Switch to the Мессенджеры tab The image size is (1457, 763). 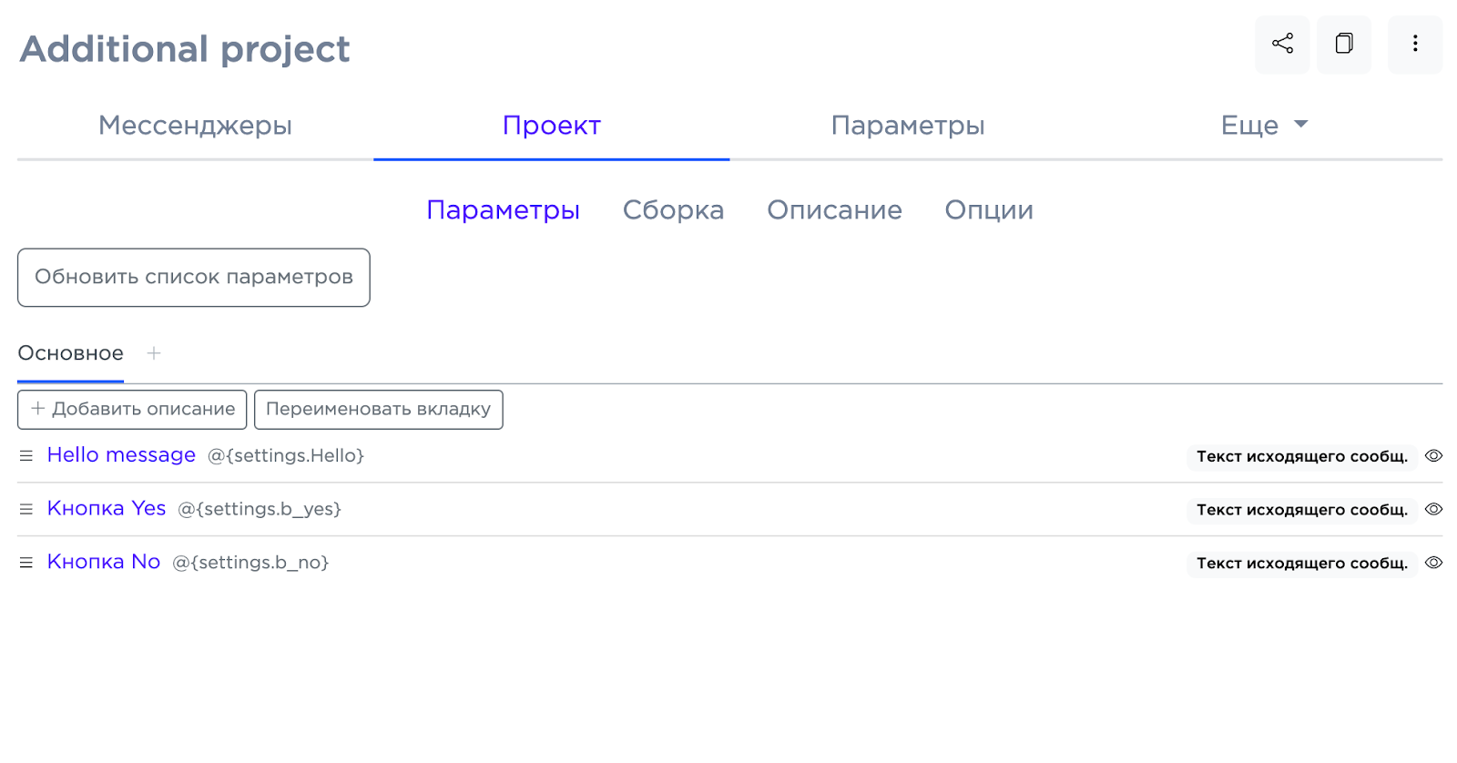(195, 126)
